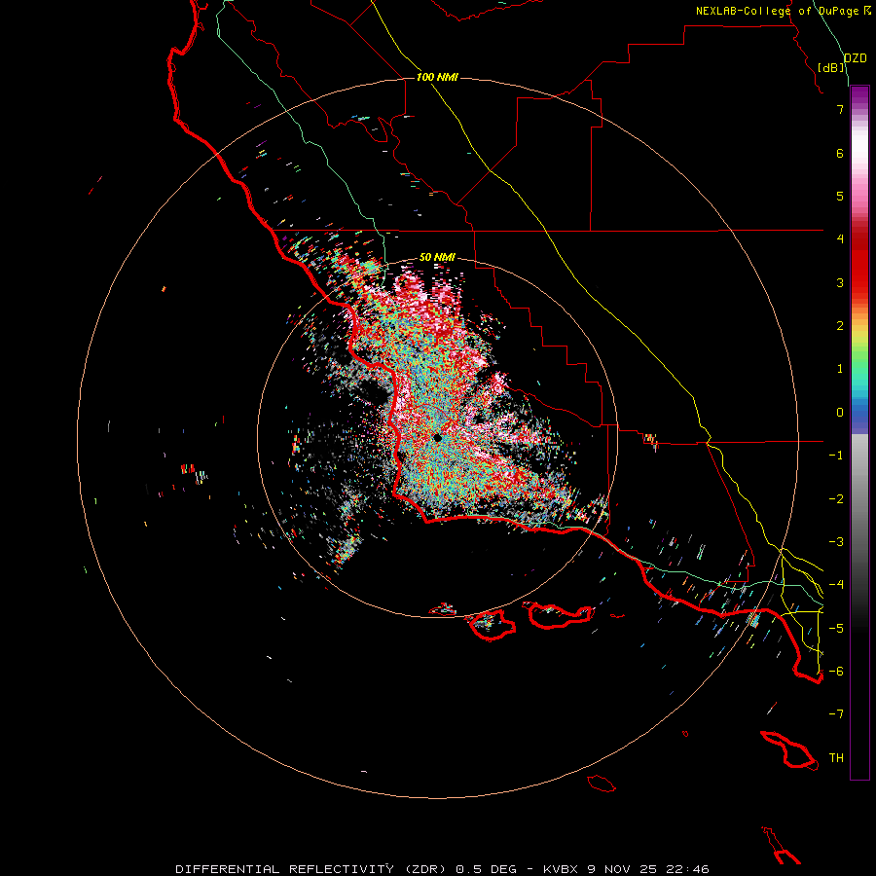876x876 pixels.
Task: Click the -5 dB scale value
Action: coord(836,629)
